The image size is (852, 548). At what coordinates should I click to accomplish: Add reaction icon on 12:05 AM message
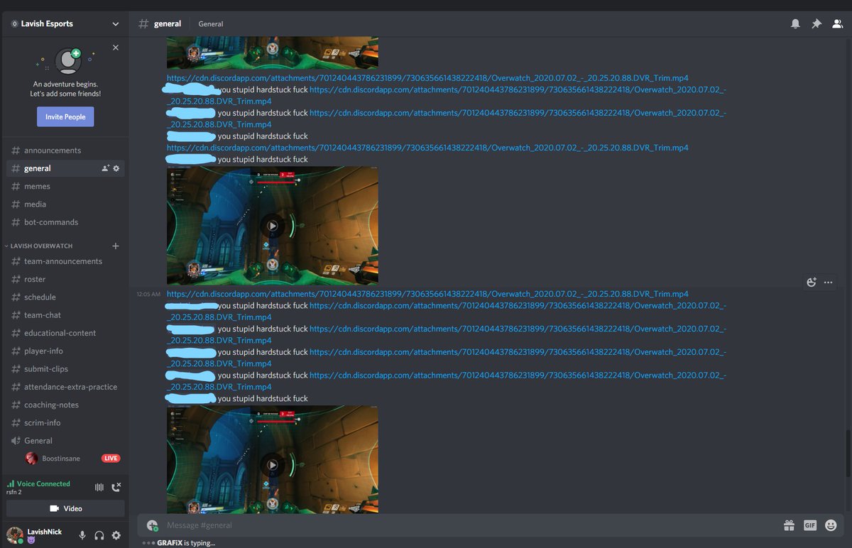(x=812, y=282)
